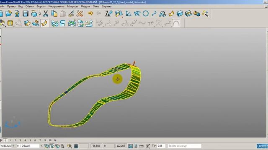Open the Инструменты menu
The height and width of the screenshot is (150, 268).
coord(56,7)
